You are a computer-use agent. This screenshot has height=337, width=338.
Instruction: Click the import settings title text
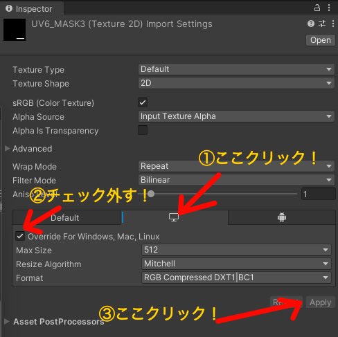click(x=122, y=24)
